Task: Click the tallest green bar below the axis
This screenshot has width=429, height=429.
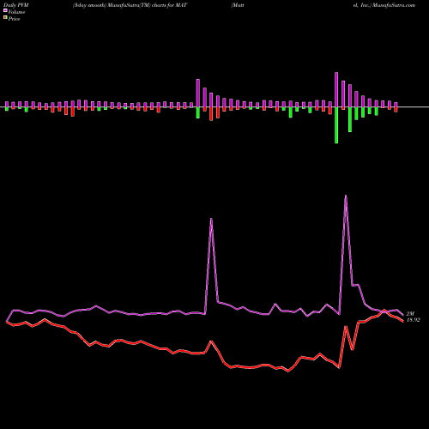Action: click(336, 125)
